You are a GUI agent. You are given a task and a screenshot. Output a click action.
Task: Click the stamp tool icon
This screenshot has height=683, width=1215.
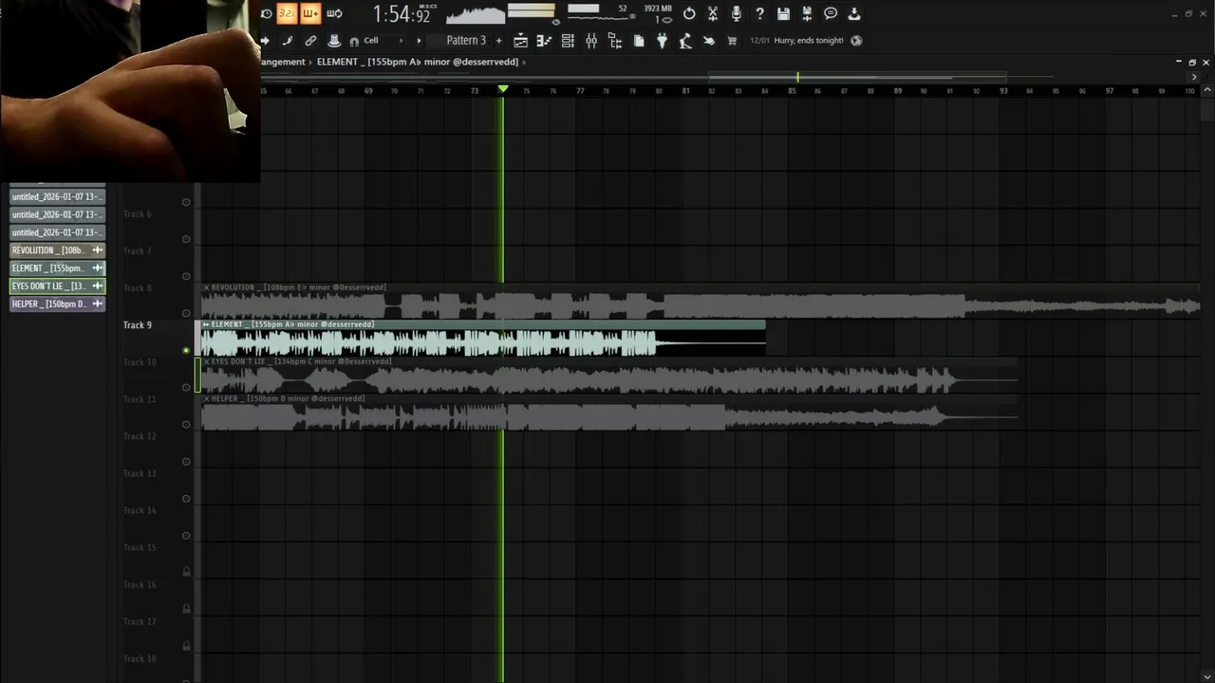334,41
